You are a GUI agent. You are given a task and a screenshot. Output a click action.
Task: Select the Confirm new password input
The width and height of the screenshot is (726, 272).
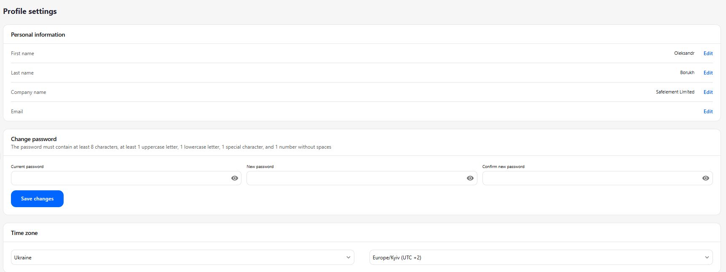(592, 178)
